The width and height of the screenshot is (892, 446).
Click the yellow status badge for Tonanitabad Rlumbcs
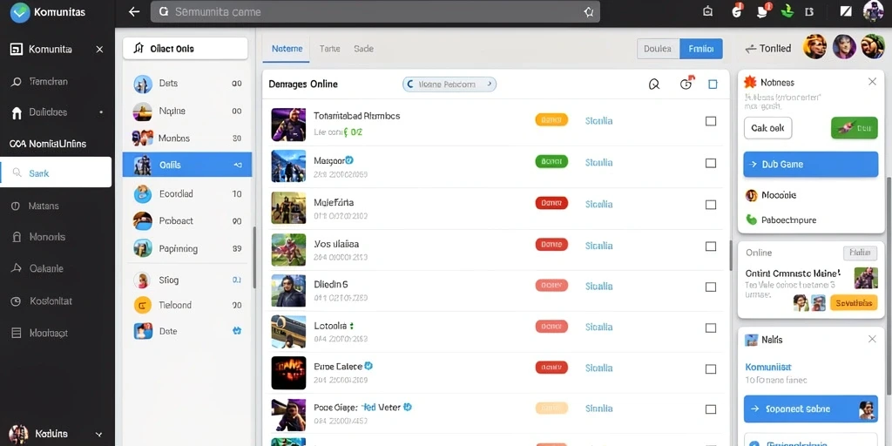point(551,120)
